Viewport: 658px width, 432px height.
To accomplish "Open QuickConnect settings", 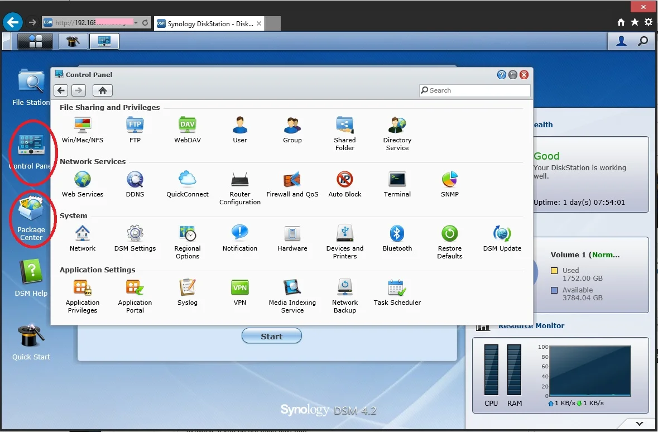I will [x=187, y=184].
